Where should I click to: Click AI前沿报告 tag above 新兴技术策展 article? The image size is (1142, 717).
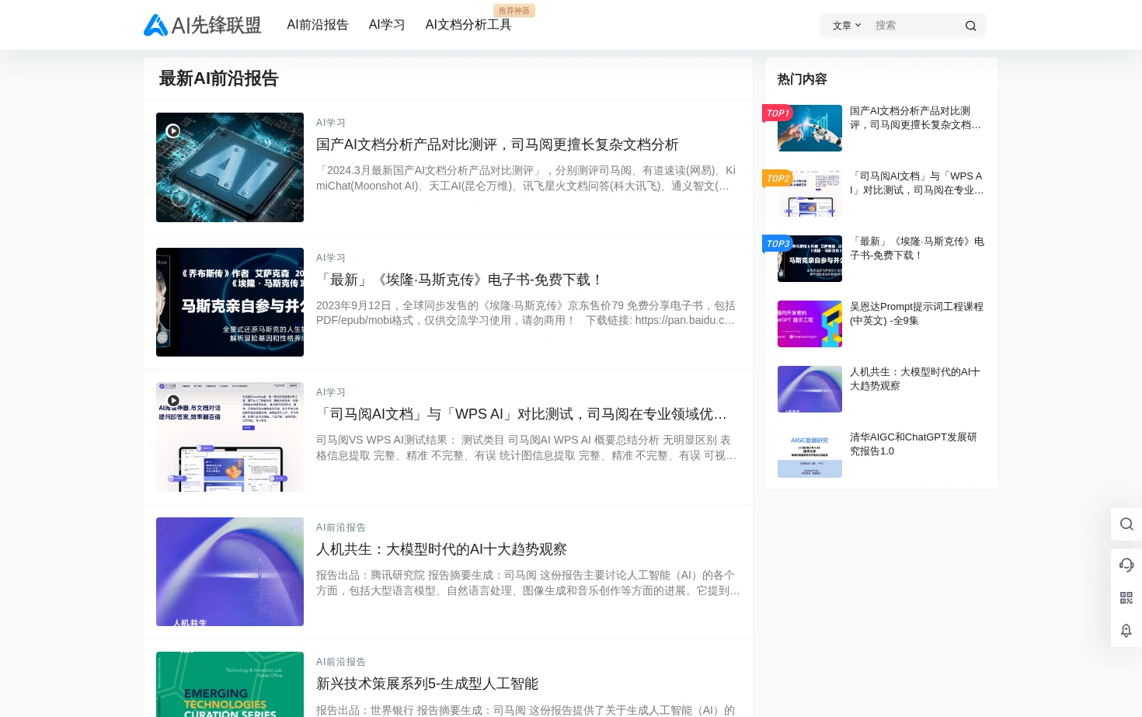(341, 662)
